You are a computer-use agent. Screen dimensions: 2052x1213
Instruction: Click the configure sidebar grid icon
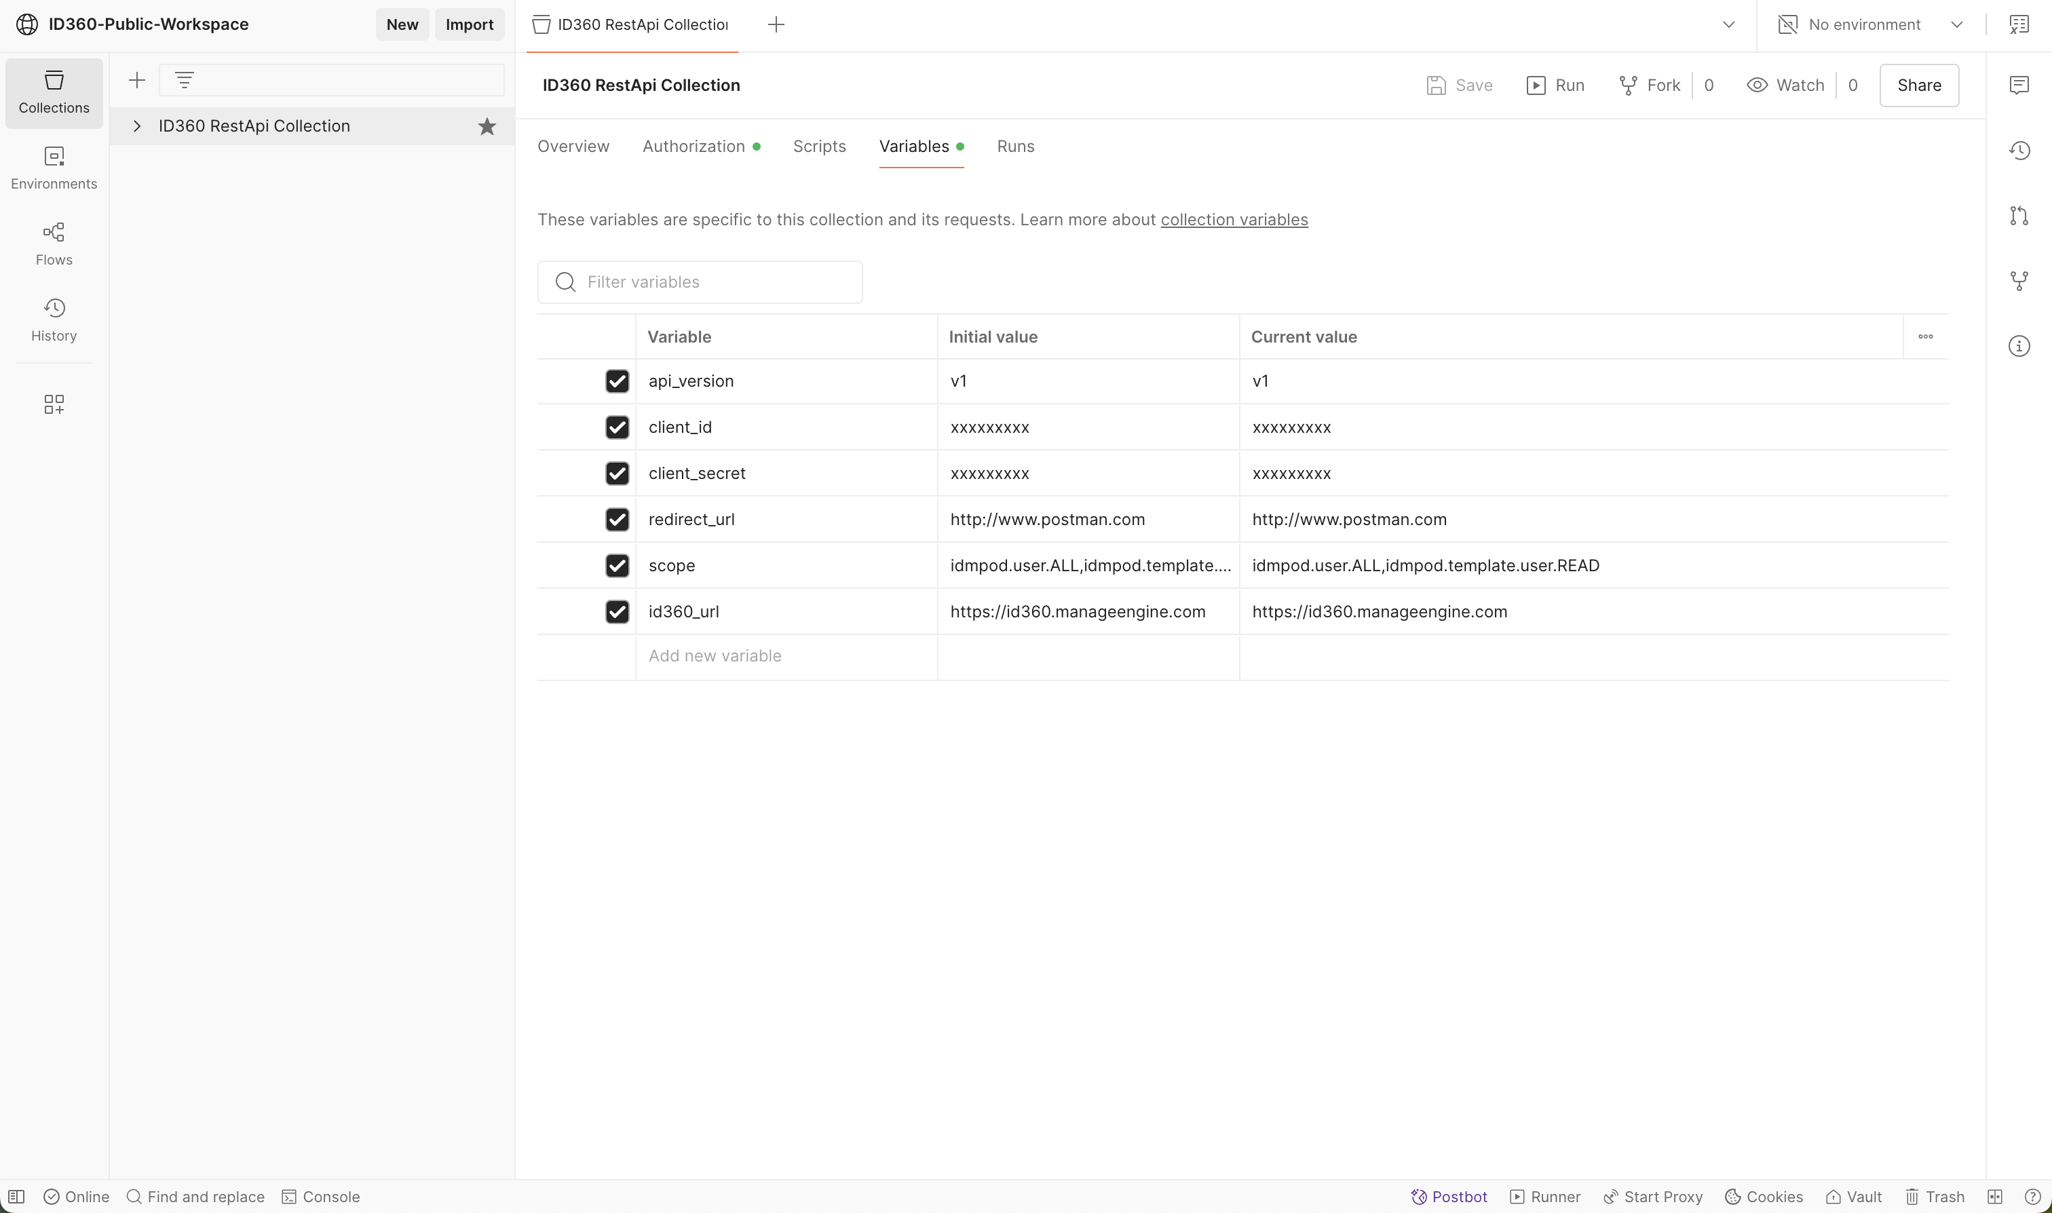click(x=54, y=404)
